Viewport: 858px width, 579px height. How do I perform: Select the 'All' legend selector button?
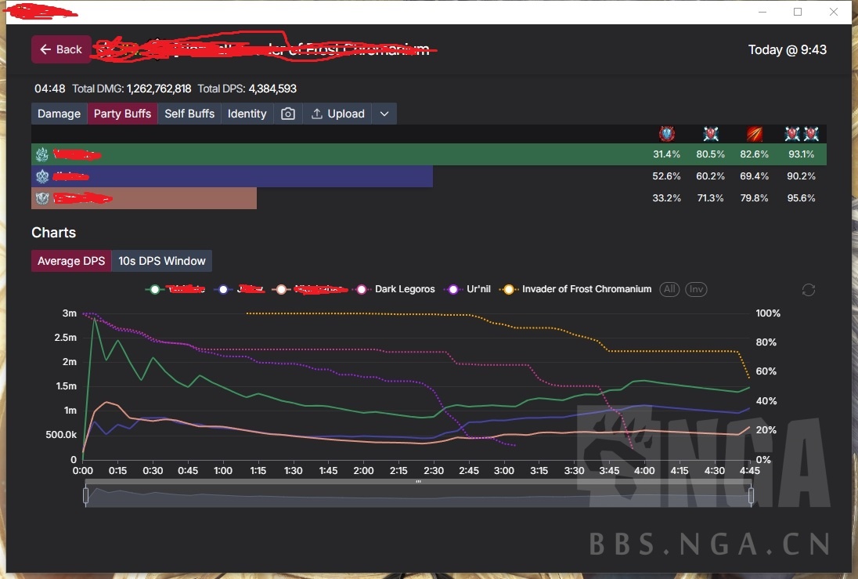tap(669, 289)
